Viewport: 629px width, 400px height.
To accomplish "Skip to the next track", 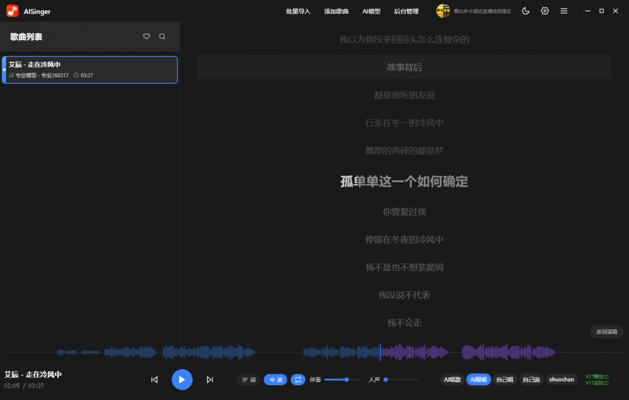I will pos(209,380).
